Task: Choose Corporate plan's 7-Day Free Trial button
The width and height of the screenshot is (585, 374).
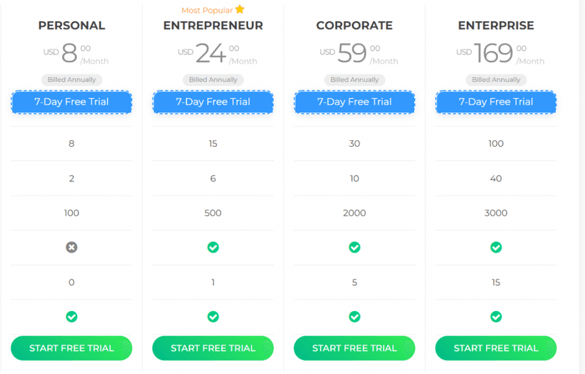Action: coord(355,102)
